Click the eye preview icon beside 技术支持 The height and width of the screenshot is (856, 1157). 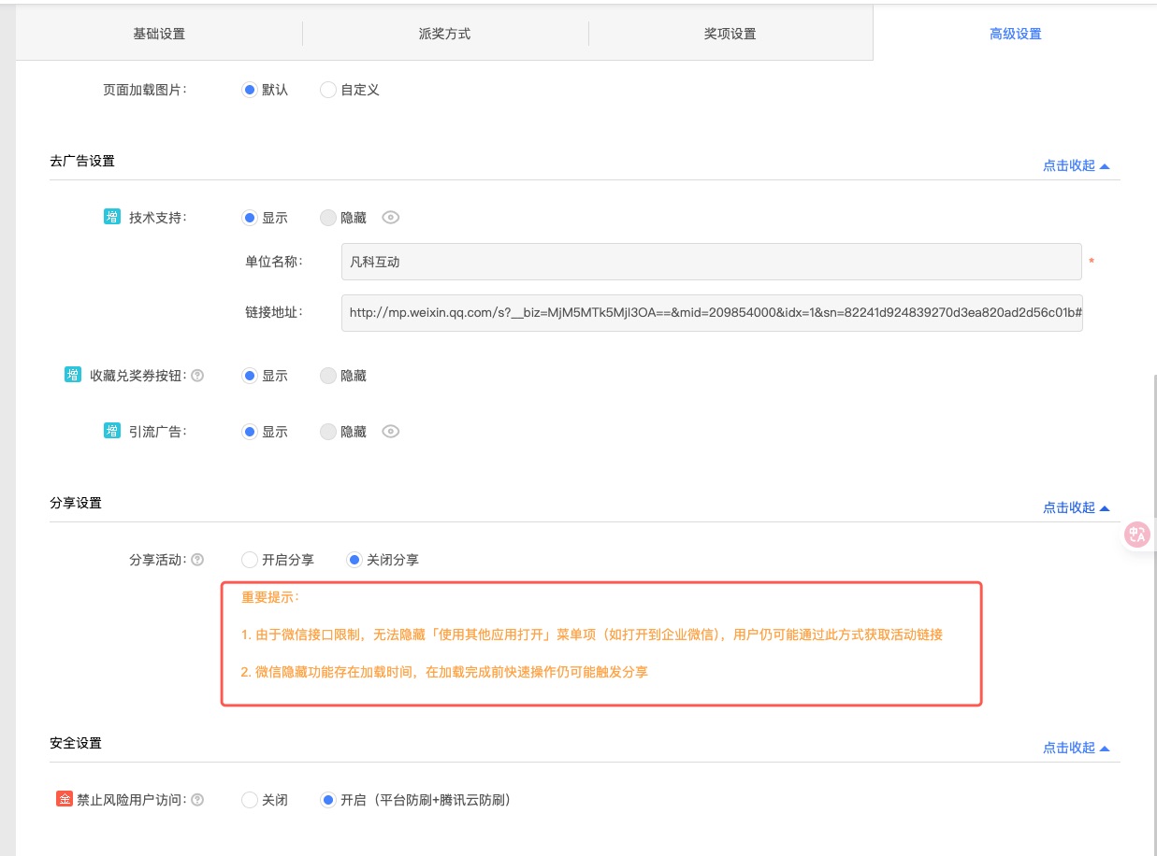391,218
